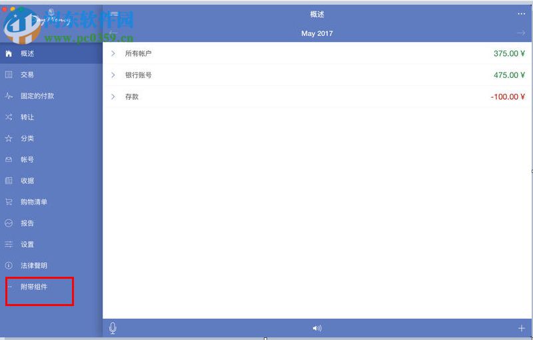Click the shuffle icon beside 转让
The height and width of the screenshot is (340, 533).
coord(9,117)
